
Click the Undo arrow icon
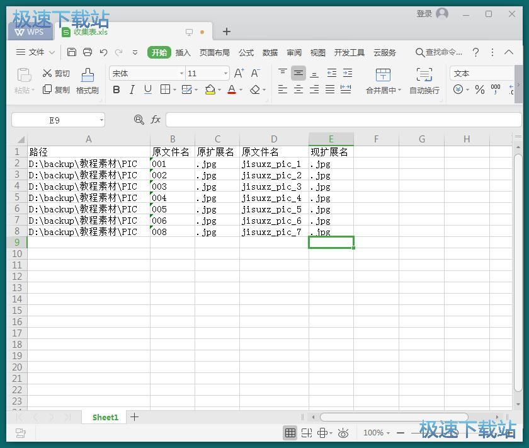[x=103, y=52]
